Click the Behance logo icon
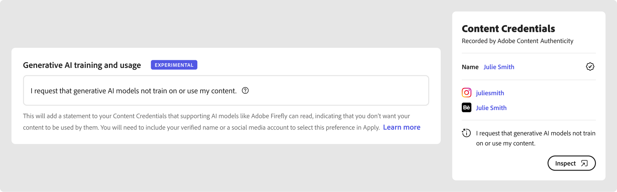Screen dimensions: 617x192 click(467, 107)
